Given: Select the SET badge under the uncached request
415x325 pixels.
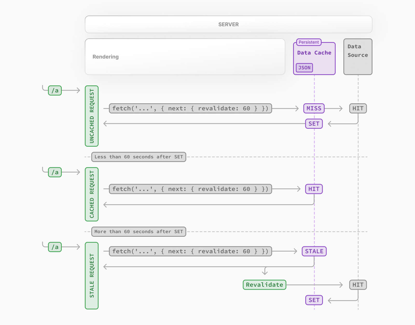Looking at the screenshot, I should point(314,124).
